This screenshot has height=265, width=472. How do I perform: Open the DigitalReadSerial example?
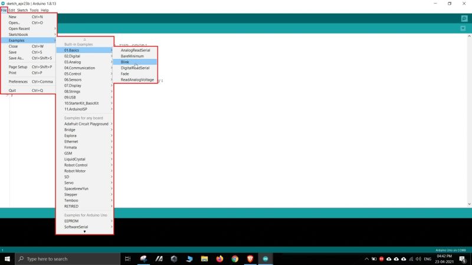coord(135,68)
